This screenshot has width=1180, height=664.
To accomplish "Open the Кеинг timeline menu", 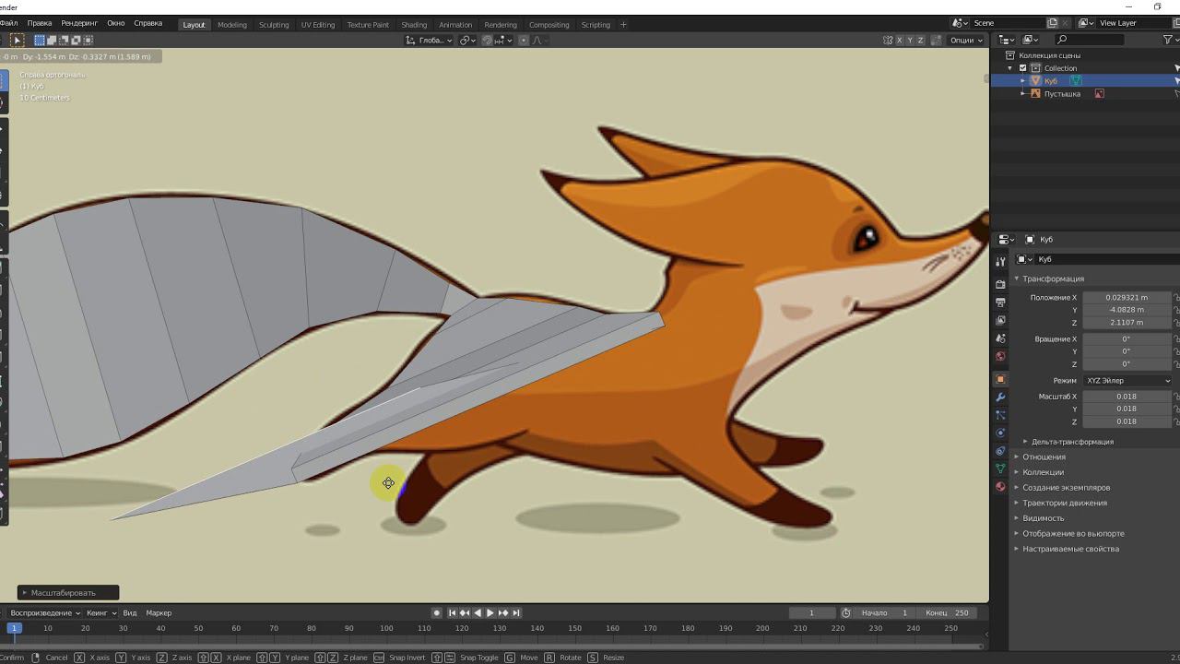I will click(100, 612).
